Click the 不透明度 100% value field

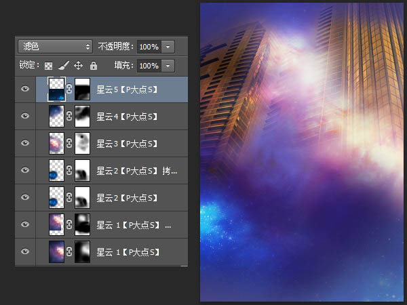click(149, 47)
